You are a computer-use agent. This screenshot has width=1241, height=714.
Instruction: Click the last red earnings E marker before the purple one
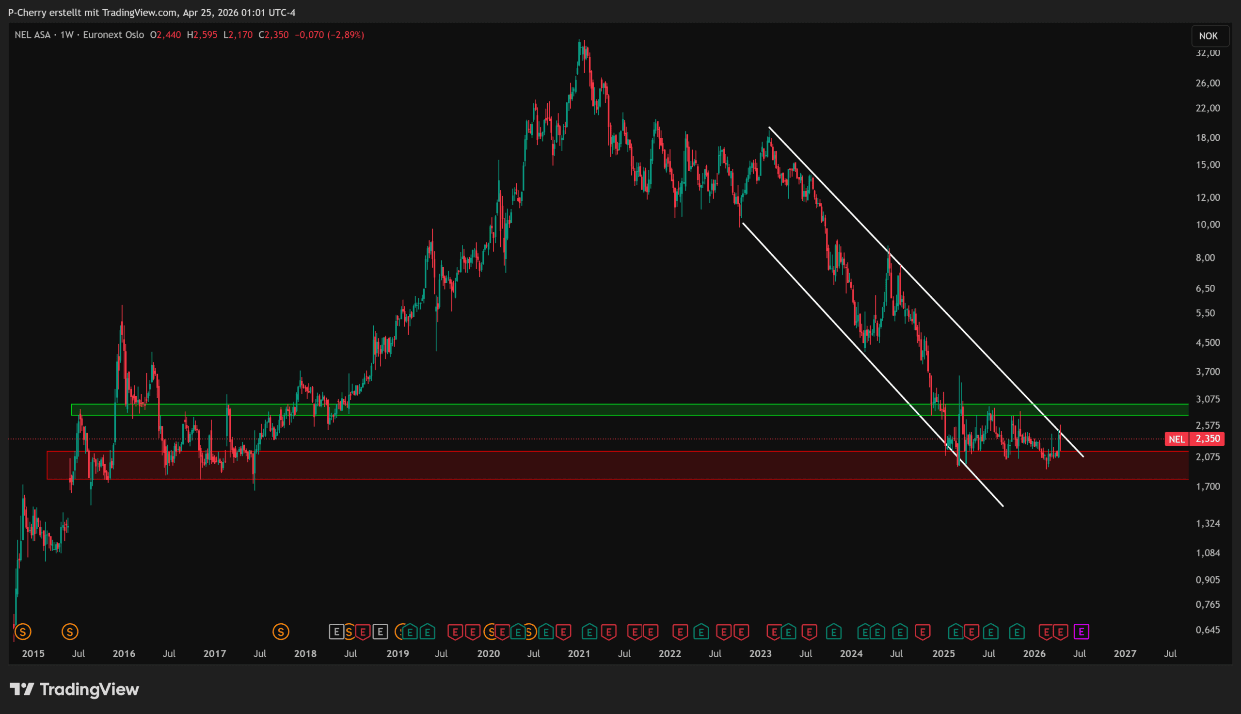(1060, 632)
